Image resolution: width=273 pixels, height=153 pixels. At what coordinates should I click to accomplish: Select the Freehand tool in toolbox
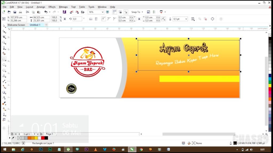point(4,48)
